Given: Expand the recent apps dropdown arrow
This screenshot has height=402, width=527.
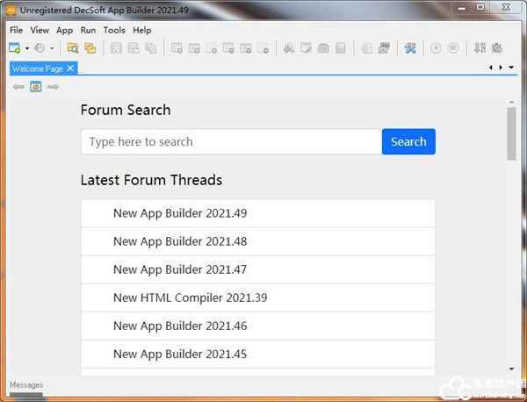Looking at the screenshot, I should [x=52, y=48].
